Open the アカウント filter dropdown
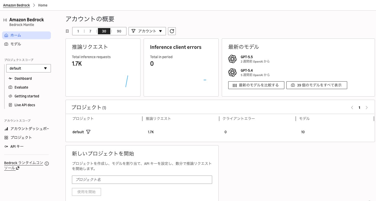The image size is (376, 201). 147,31
